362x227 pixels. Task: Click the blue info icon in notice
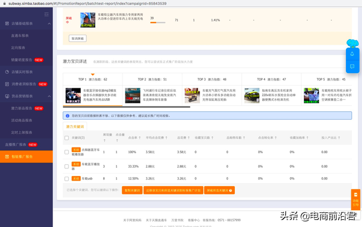[x=67, y=116]
